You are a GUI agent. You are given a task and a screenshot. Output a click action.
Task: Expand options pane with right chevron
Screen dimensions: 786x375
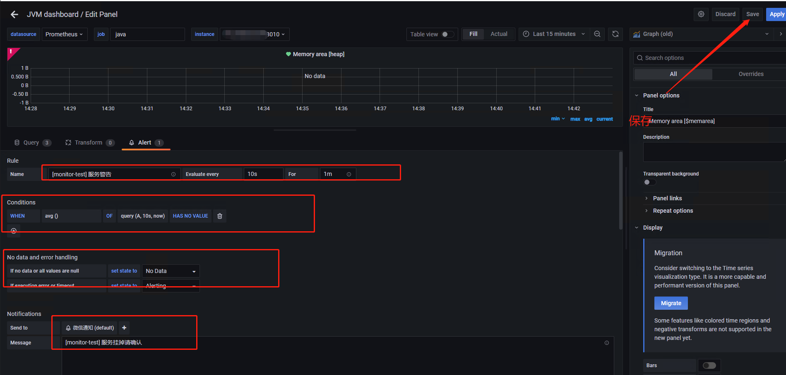point(781,34)
